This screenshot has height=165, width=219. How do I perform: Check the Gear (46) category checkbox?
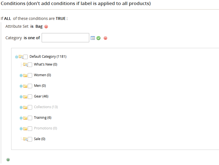[30, 96]
